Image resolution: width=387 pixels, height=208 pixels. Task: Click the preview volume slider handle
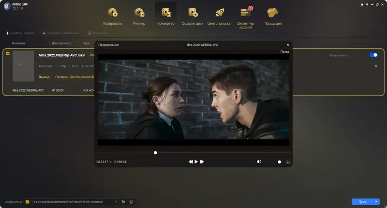tap(280, 162)
